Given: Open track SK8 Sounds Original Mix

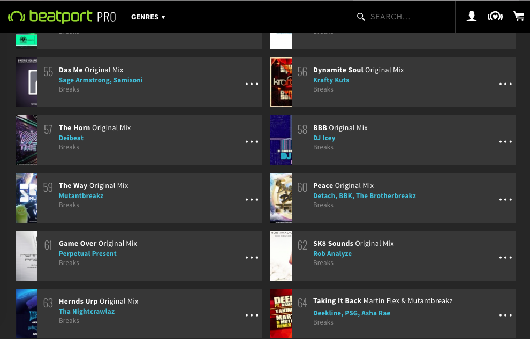Looking at the screenshot, I should (353, 243).
